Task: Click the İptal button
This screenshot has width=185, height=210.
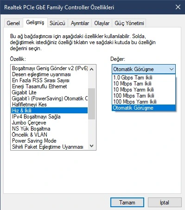Action: coord(165,203)
